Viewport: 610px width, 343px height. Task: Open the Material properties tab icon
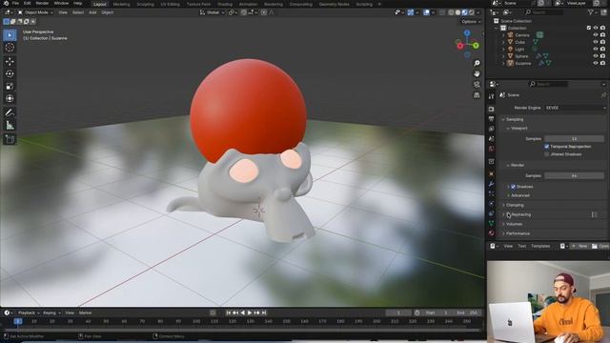pos(492,232)
